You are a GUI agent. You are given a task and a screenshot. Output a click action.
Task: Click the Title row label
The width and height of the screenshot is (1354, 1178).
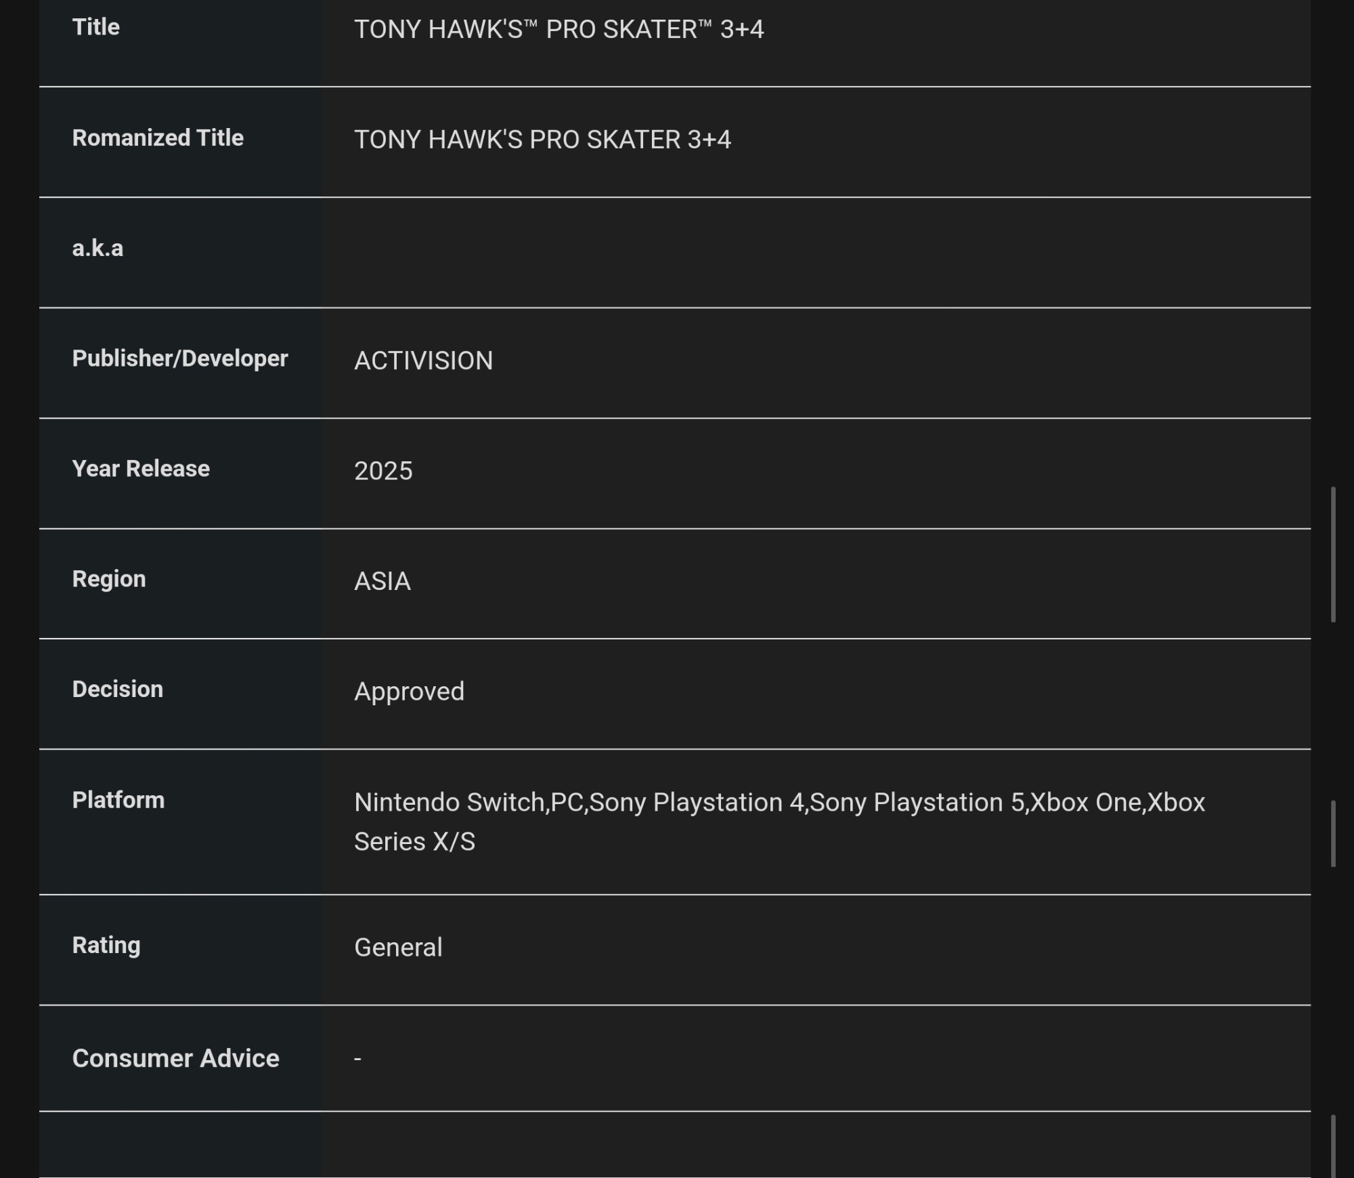click(x=96, y=27)
